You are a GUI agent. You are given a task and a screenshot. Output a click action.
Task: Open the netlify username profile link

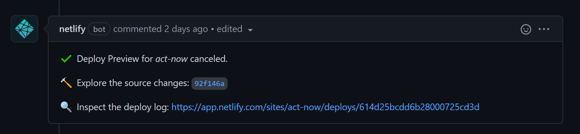pyautogui.click(x=72, y=29)
